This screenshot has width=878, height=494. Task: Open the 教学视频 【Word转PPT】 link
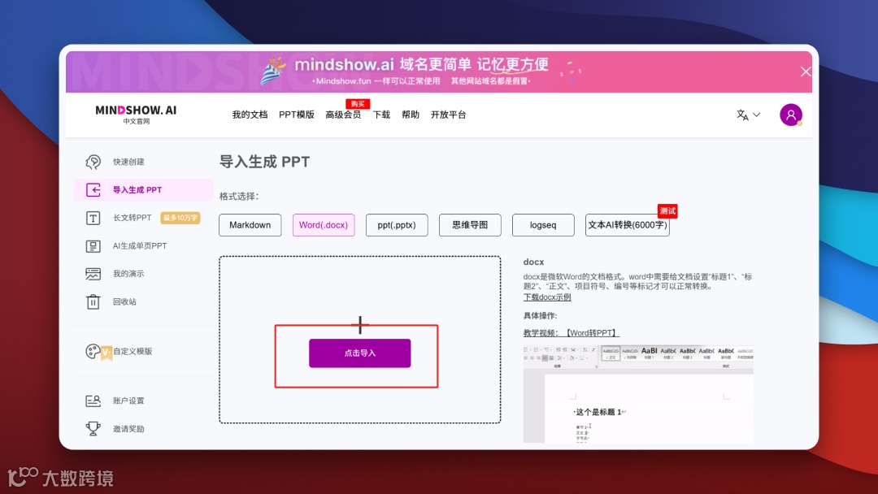(x=572, y=333)
